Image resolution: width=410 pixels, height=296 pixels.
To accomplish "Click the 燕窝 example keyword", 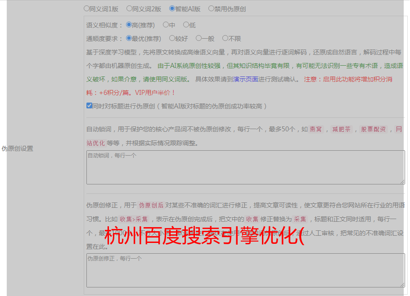I will tap(316, 129).
